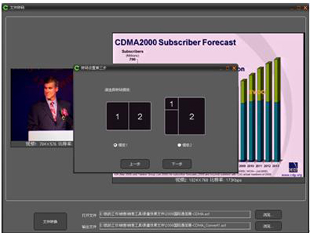Click the green logo in the dialog title bar

pyautogui.click(x=77, y=68)
